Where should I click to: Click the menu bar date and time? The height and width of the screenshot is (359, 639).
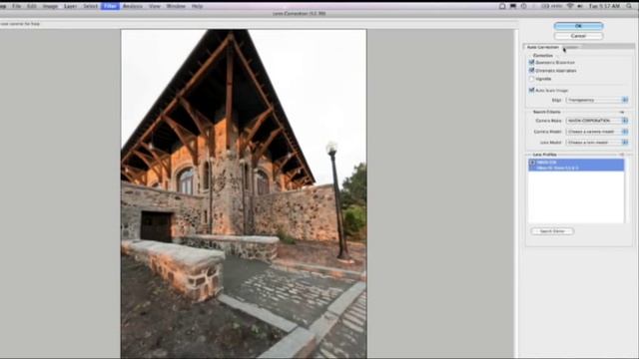[x=604, y=6]
